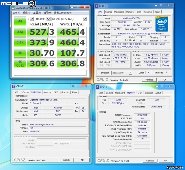Click the Seq write result 465.4
185x170 pixels.
point(72,32)
